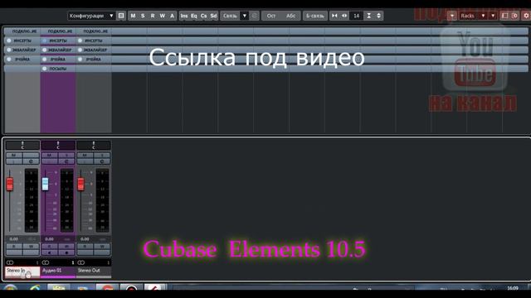Open the dropdown arrow left of Racks

click(x=452, y=16)
